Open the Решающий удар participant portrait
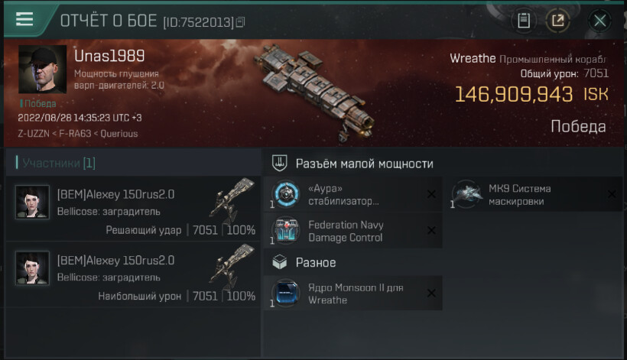This screenshot has height=360, width=627. click(x=32, y=202)
